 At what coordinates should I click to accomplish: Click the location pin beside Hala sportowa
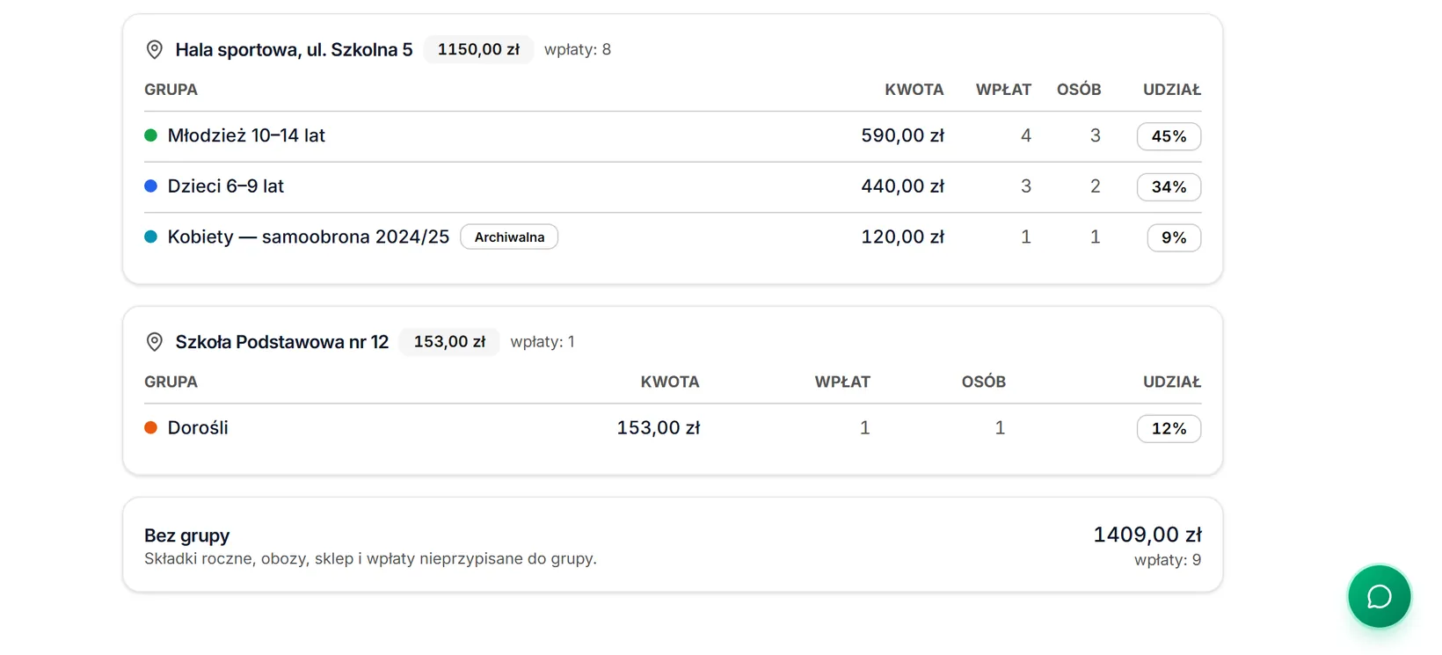(154, 50)
